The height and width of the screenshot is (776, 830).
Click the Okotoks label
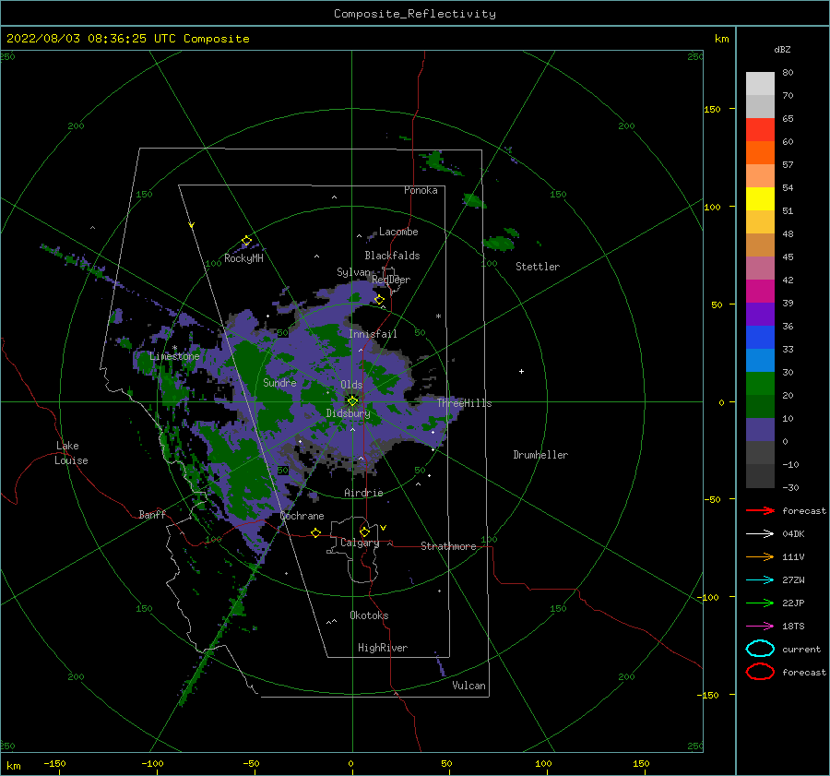(x=369, y=615)
